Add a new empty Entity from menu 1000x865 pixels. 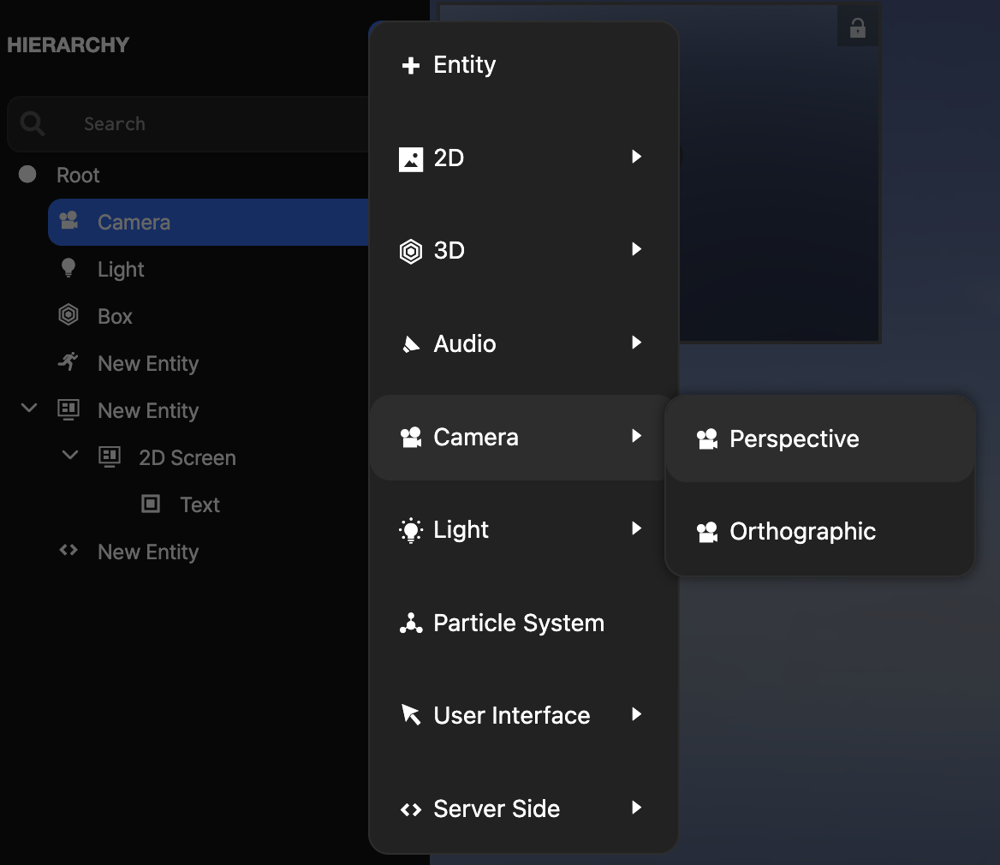pos(464,65)
